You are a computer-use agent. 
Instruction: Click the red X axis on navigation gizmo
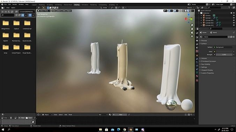point(186,19)
